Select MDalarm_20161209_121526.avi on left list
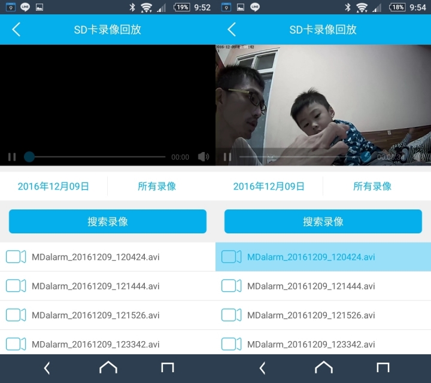431x383 pixels. (108, 315)
